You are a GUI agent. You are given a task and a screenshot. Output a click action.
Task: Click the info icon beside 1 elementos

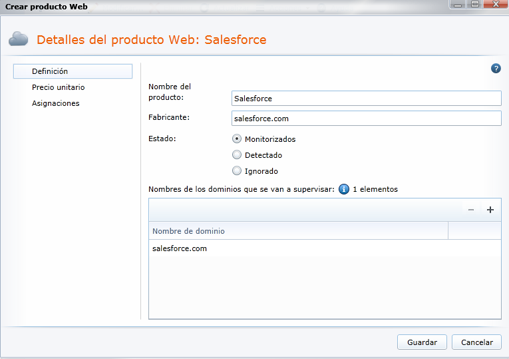[x=344, y=189]
